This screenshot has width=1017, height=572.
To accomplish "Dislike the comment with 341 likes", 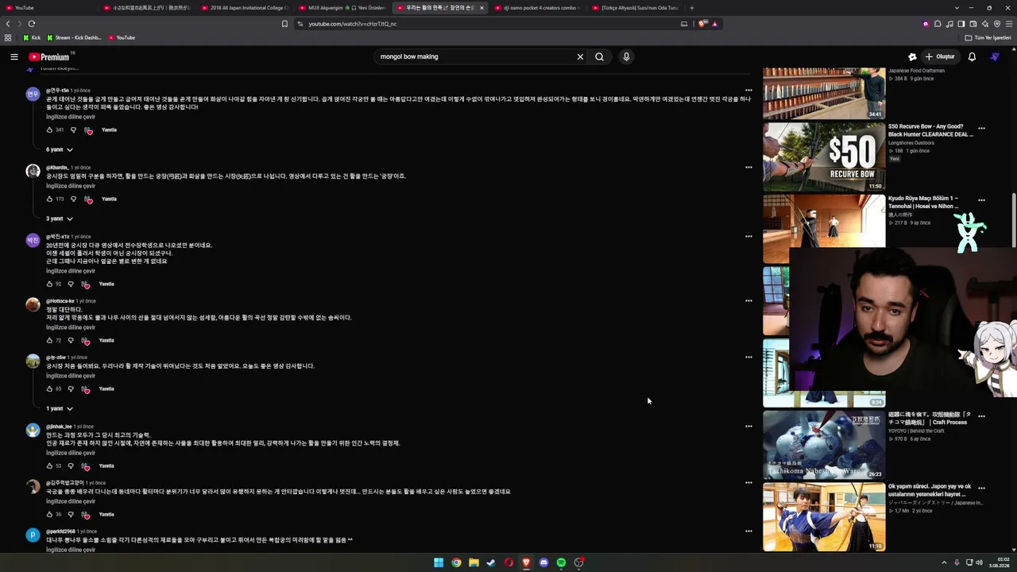I will pos(73,129).
